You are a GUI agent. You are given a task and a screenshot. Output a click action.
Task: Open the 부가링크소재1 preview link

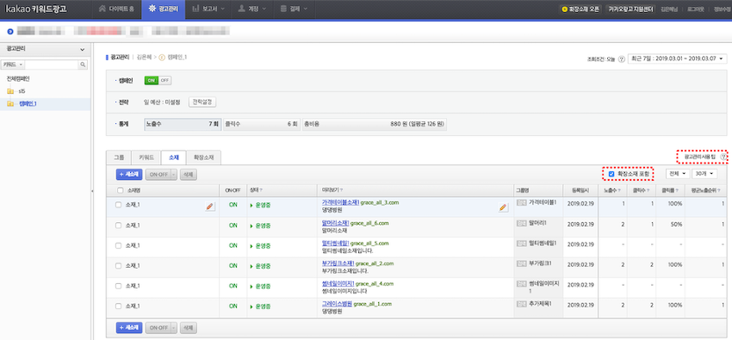(x=338, y=263)
